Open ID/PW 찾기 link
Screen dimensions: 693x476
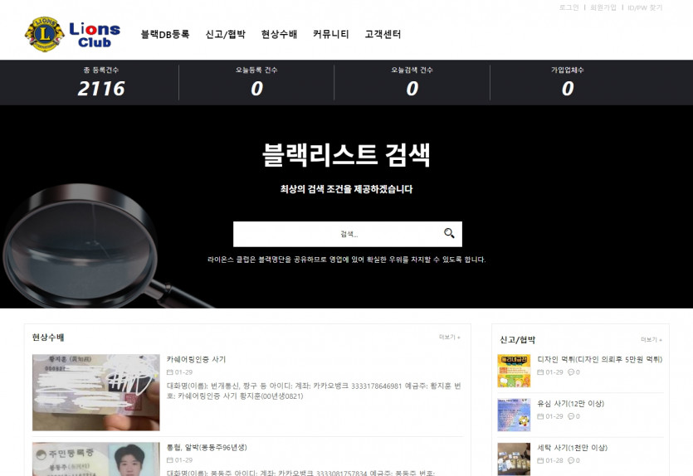point(645,7)
